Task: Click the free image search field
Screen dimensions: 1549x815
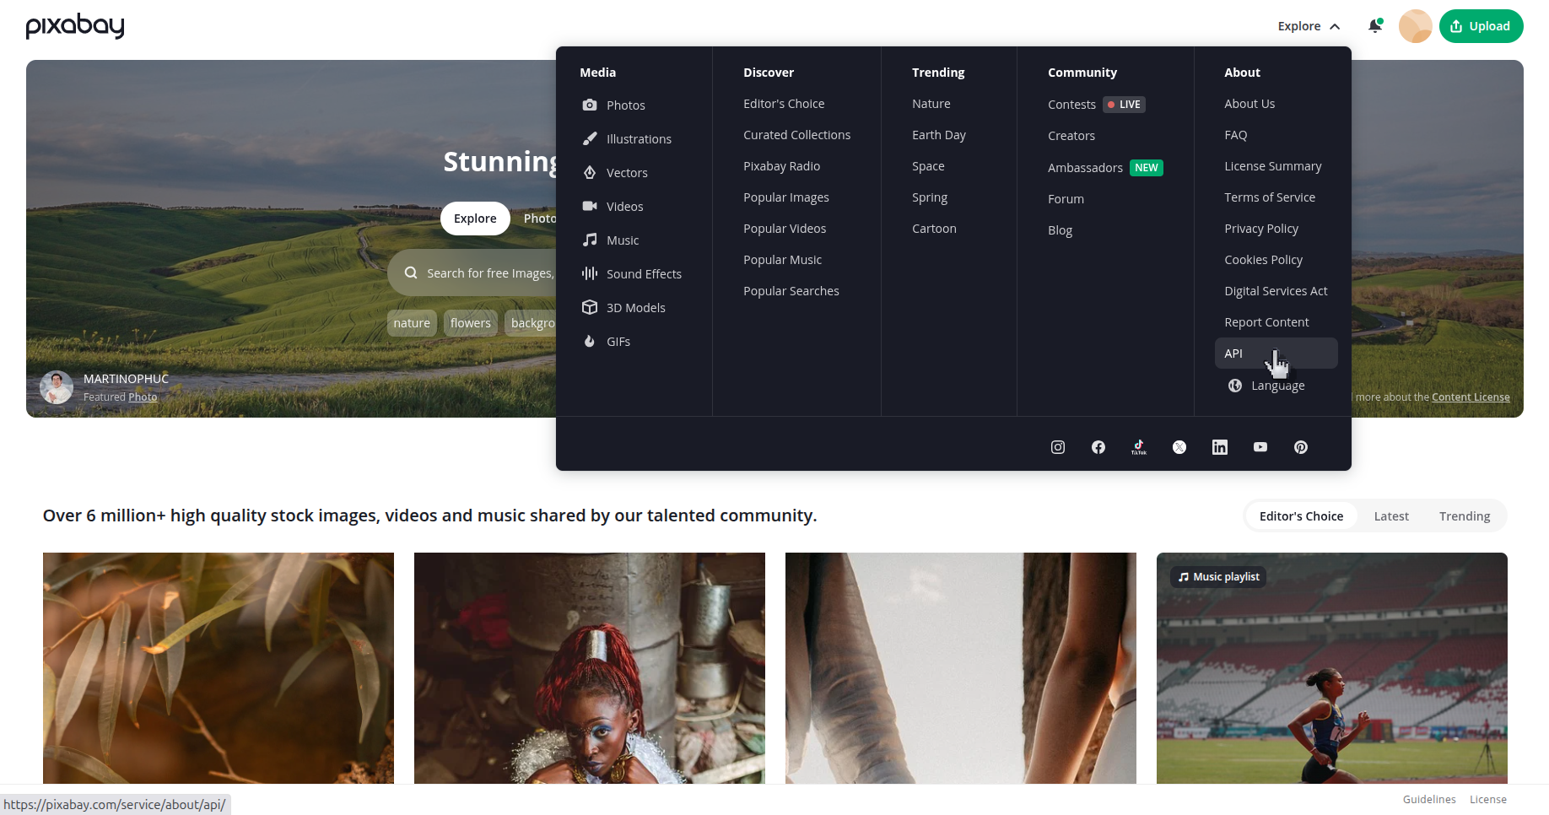Action: pyautogui.click(x=481, y=273)
